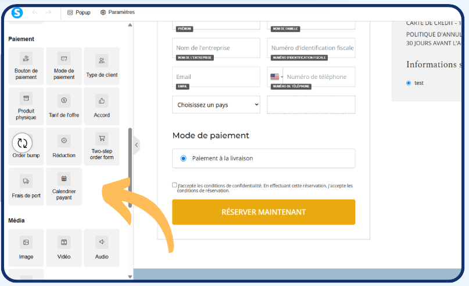Select the Audio media element

tap(102, 248)
